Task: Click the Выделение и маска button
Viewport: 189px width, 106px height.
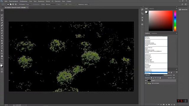Action: click(x=83, y=4)
